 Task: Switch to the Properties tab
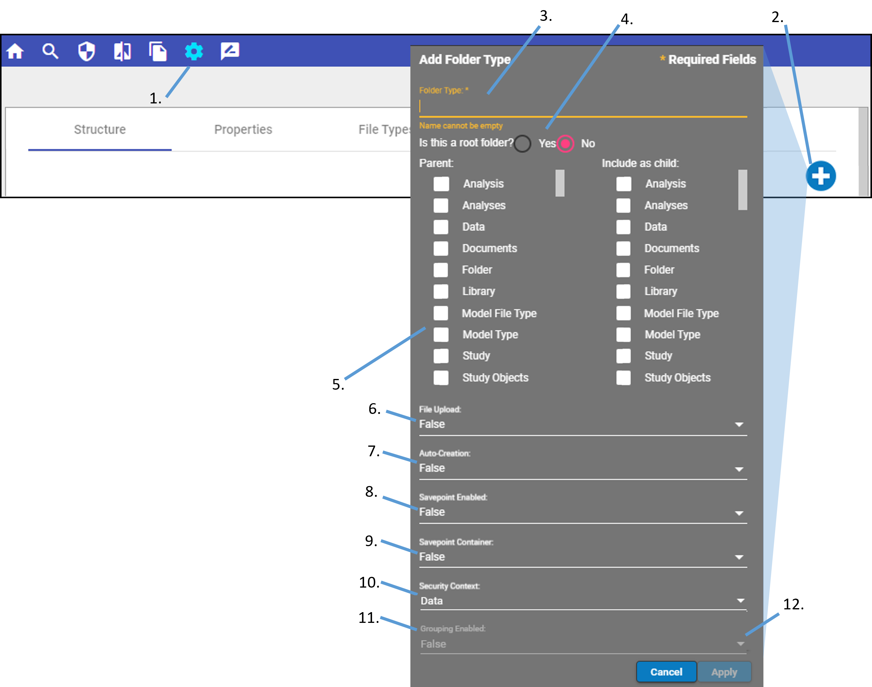click(x=243, y=129)
